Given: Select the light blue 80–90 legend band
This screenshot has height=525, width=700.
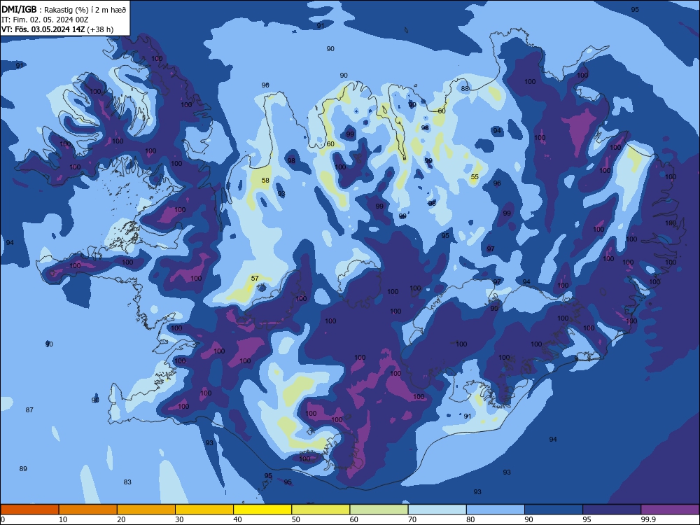Looking at the screenshot, I should [x=495, y=510].
